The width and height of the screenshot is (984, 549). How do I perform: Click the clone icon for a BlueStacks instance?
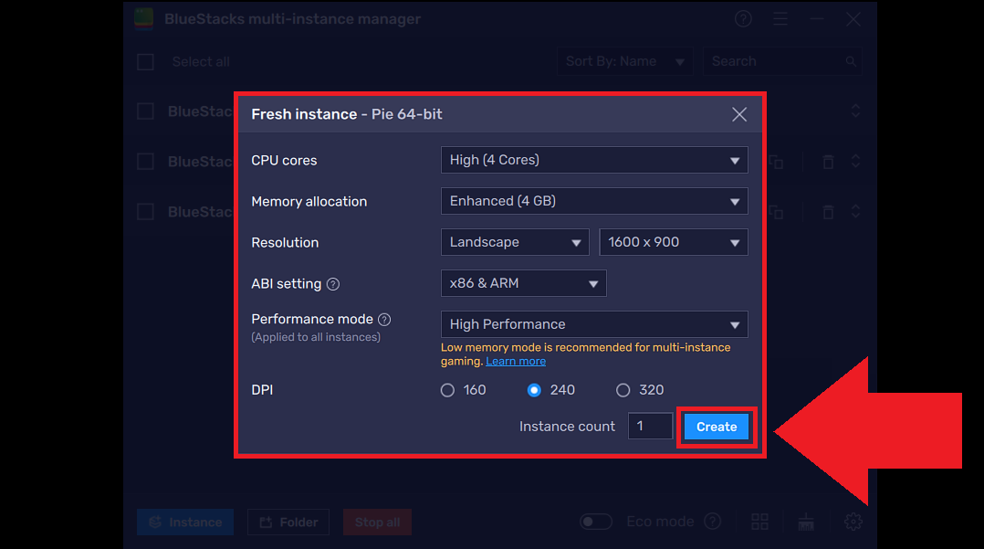(775, 161)
